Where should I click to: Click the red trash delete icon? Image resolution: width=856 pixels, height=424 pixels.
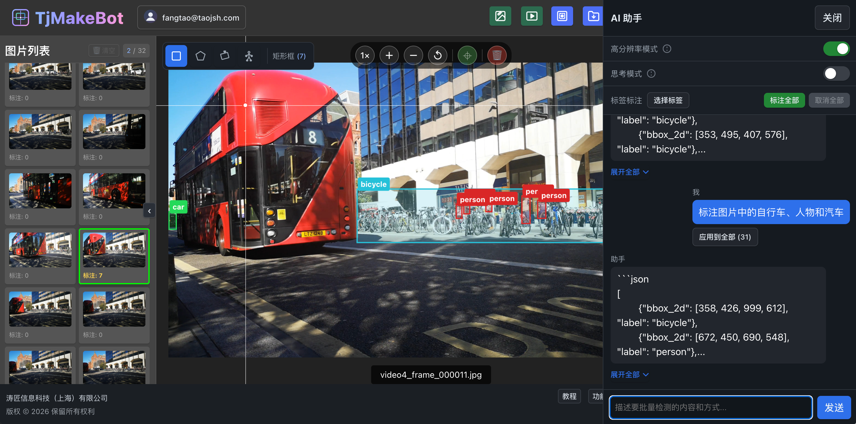497,55
